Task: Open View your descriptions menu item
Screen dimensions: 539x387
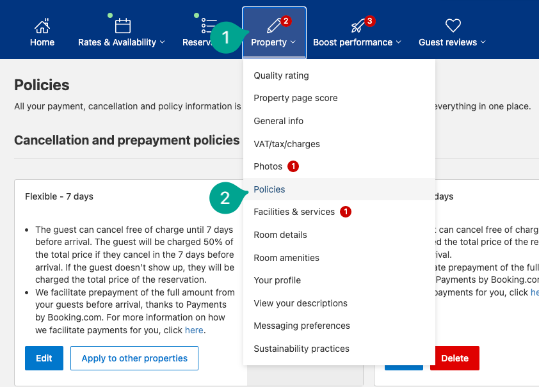Action: (x=339, y=303)
